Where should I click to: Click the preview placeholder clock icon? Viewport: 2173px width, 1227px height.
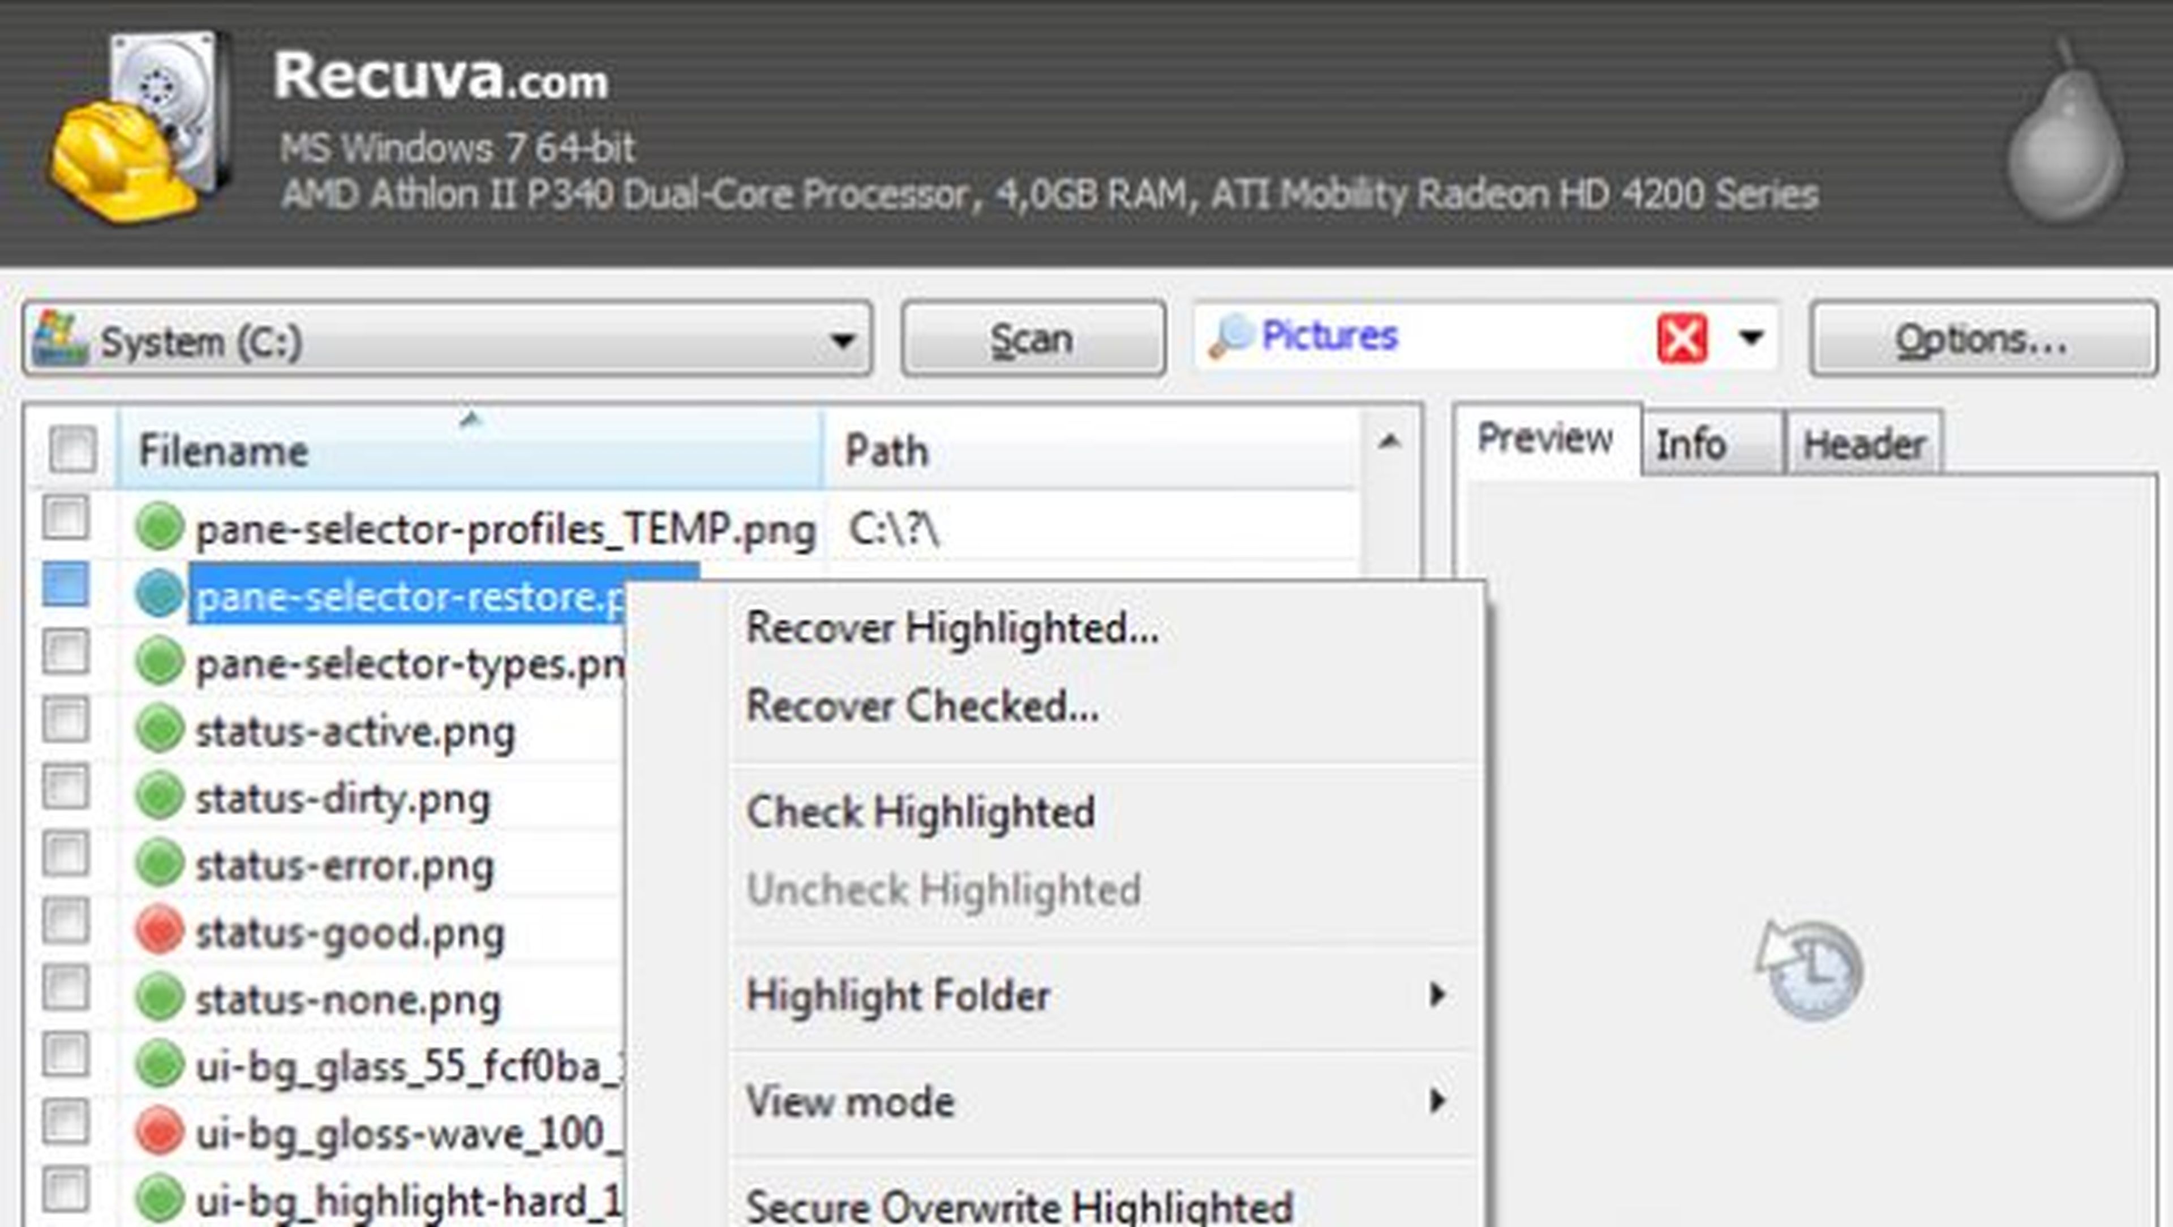coord(1810,969)
